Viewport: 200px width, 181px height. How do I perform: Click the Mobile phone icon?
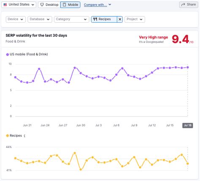[x=64, y=5]
